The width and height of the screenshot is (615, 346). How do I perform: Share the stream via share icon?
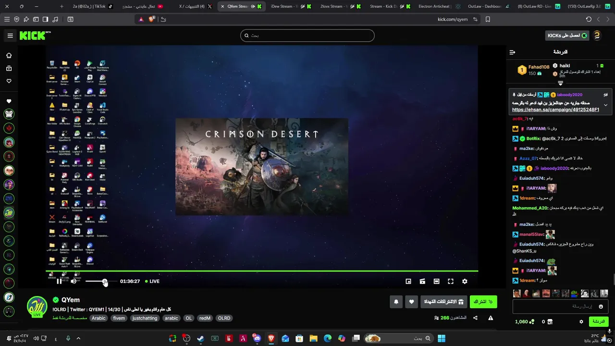tap(475, 318)
